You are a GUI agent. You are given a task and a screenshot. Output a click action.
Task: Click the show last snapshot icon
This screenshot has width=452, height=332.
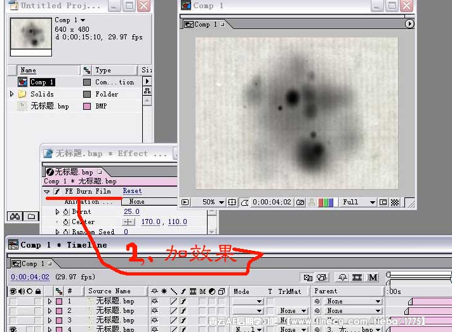(x=312, y=203)
